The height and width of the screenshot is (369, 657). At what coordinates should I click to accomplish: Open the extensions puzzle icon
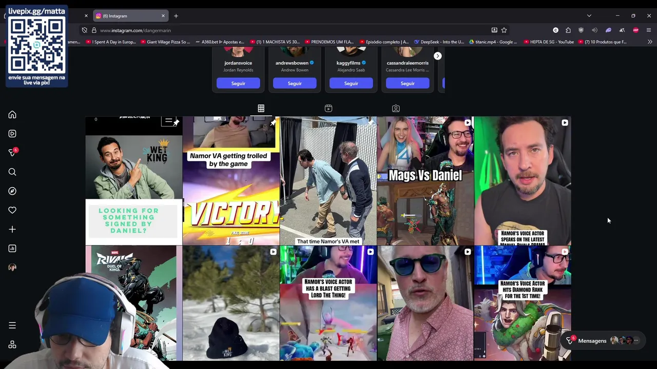568,30
